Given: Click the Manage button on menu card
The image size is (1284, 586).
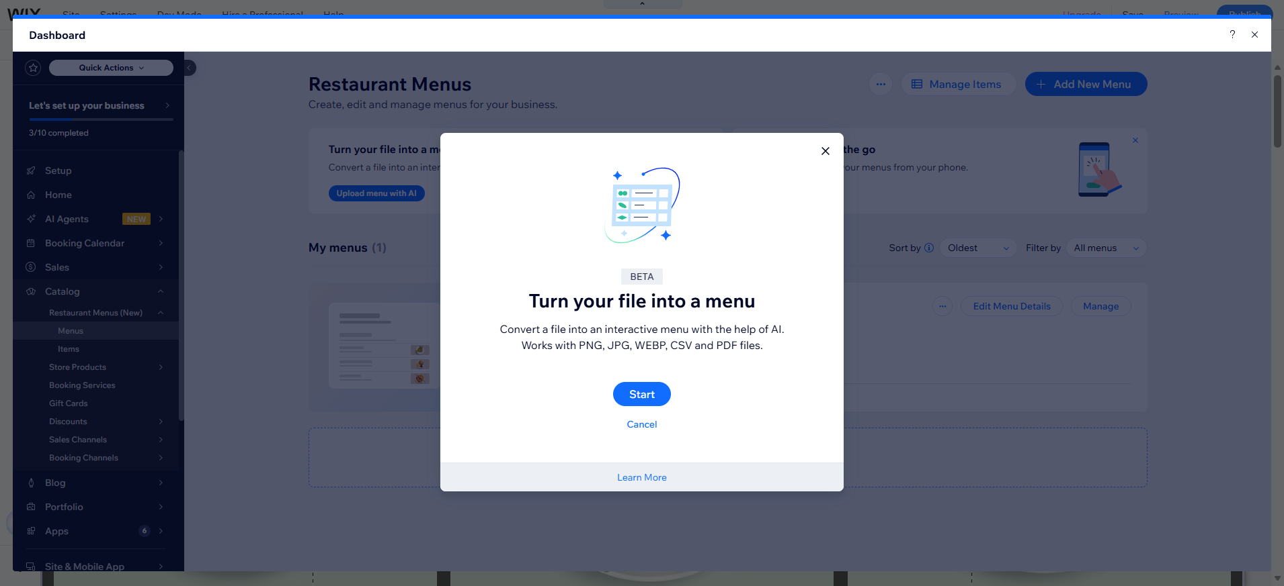Looking at the screenshot, I should tap(1101, 306).
